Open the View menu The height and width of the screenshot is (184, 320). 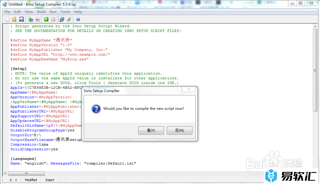[29, 12]
